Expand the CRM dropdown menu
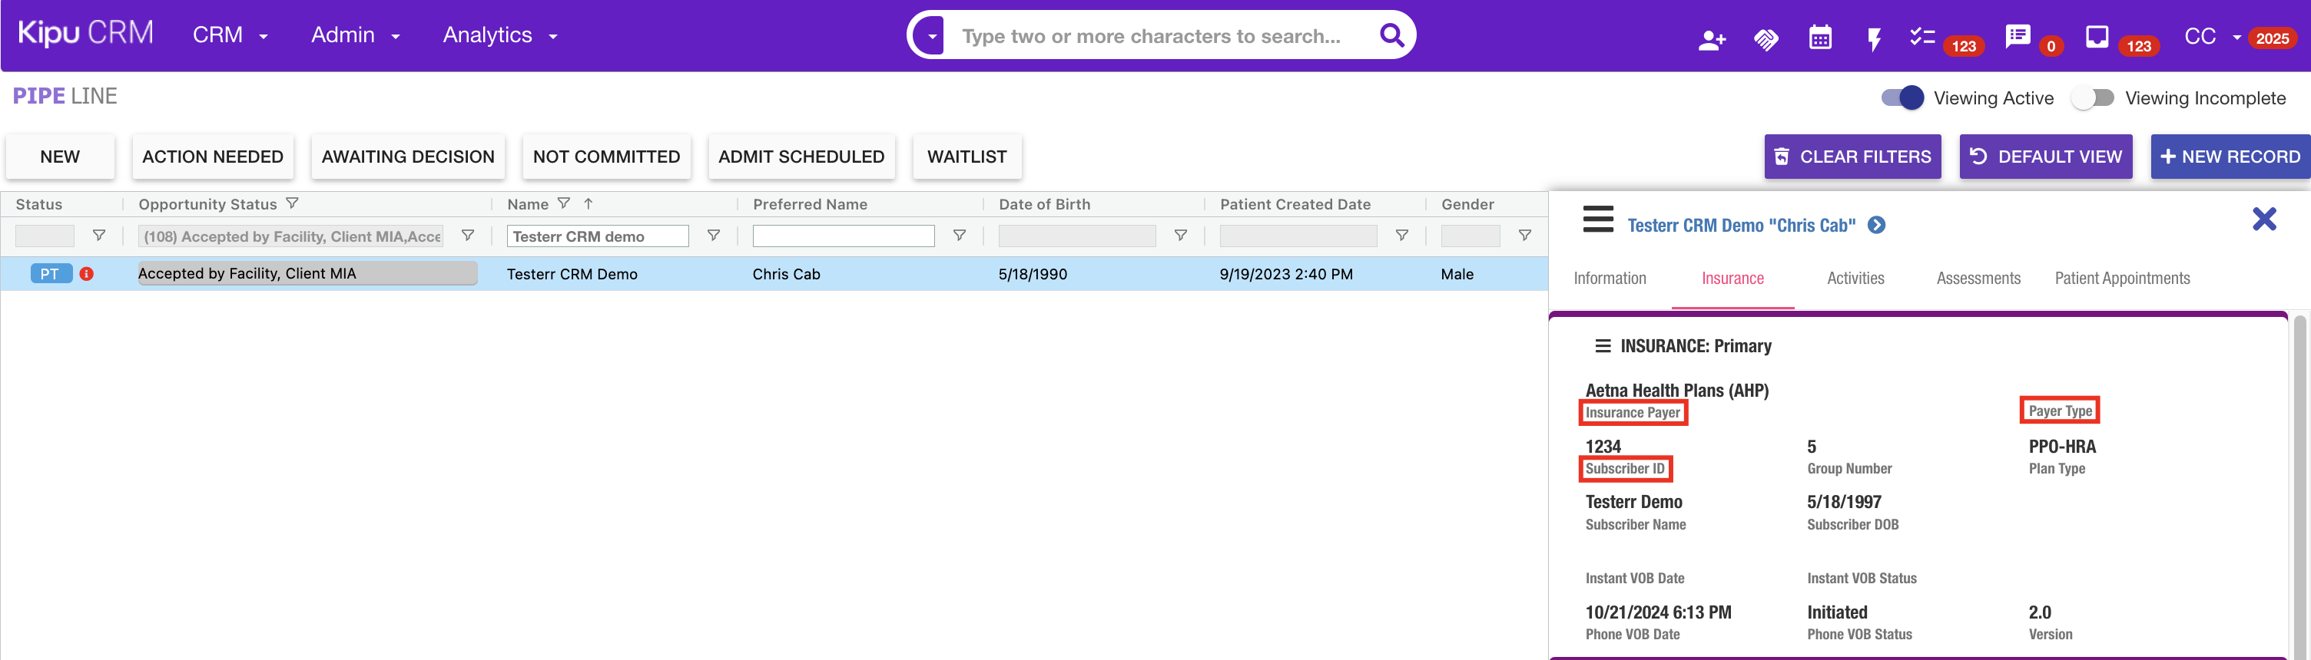 pos(230,35)
